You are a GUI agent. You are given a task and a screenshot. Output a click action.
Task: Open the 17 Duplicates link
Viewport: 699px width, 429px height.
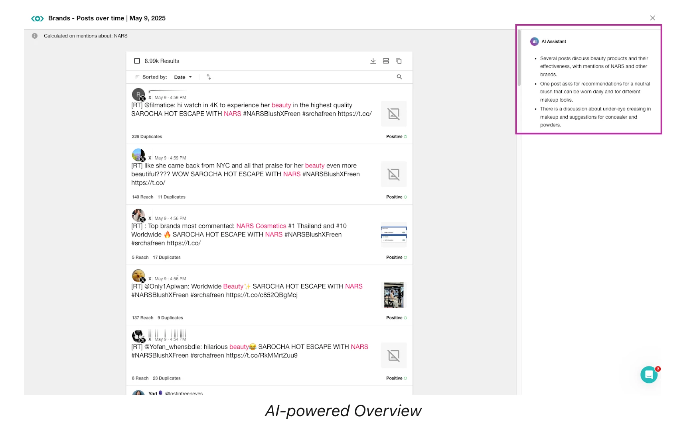click(167, 258)
